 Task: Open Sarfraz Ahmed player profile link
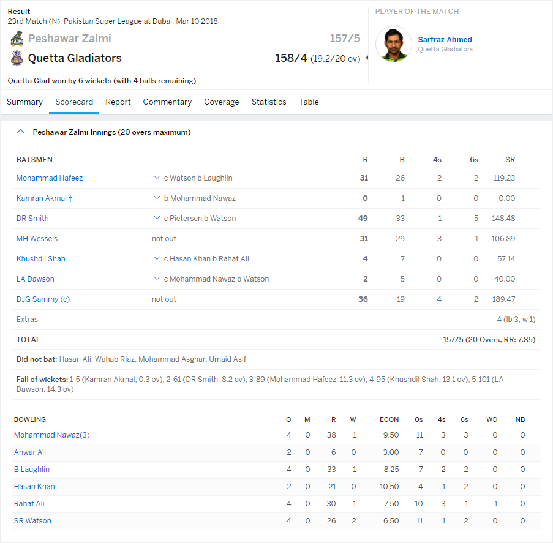click(x=445, y=40)
